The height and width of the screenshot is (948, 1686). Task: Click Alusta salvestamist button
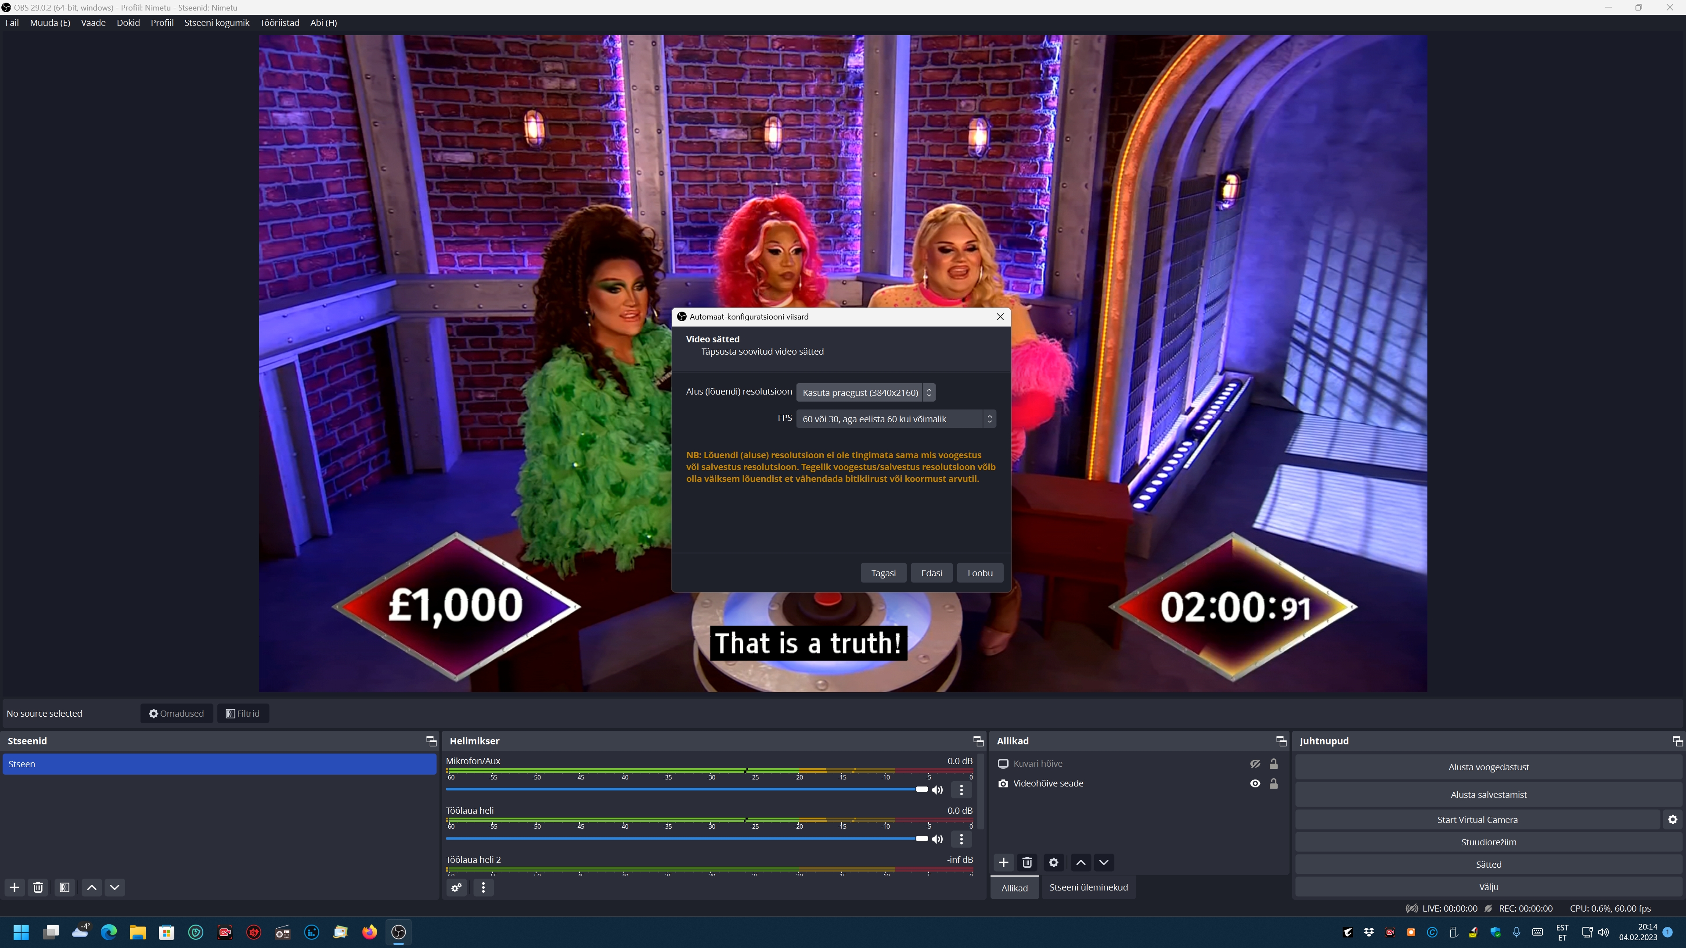[1488, 794]
